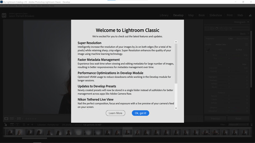
Task: Switch to the Book module
Action: click(x=202, y=15)
